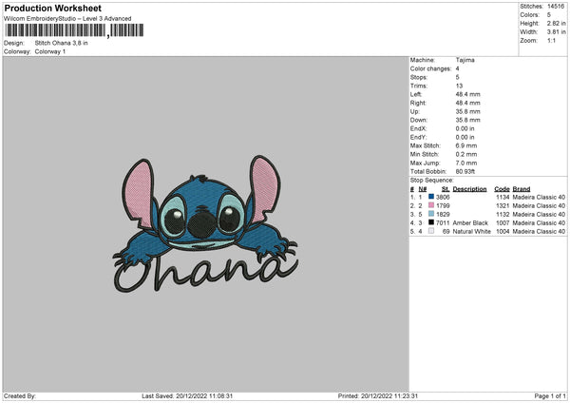570x403 pixels.
Task: Click the Colors value 5
Action: (549, 15)
